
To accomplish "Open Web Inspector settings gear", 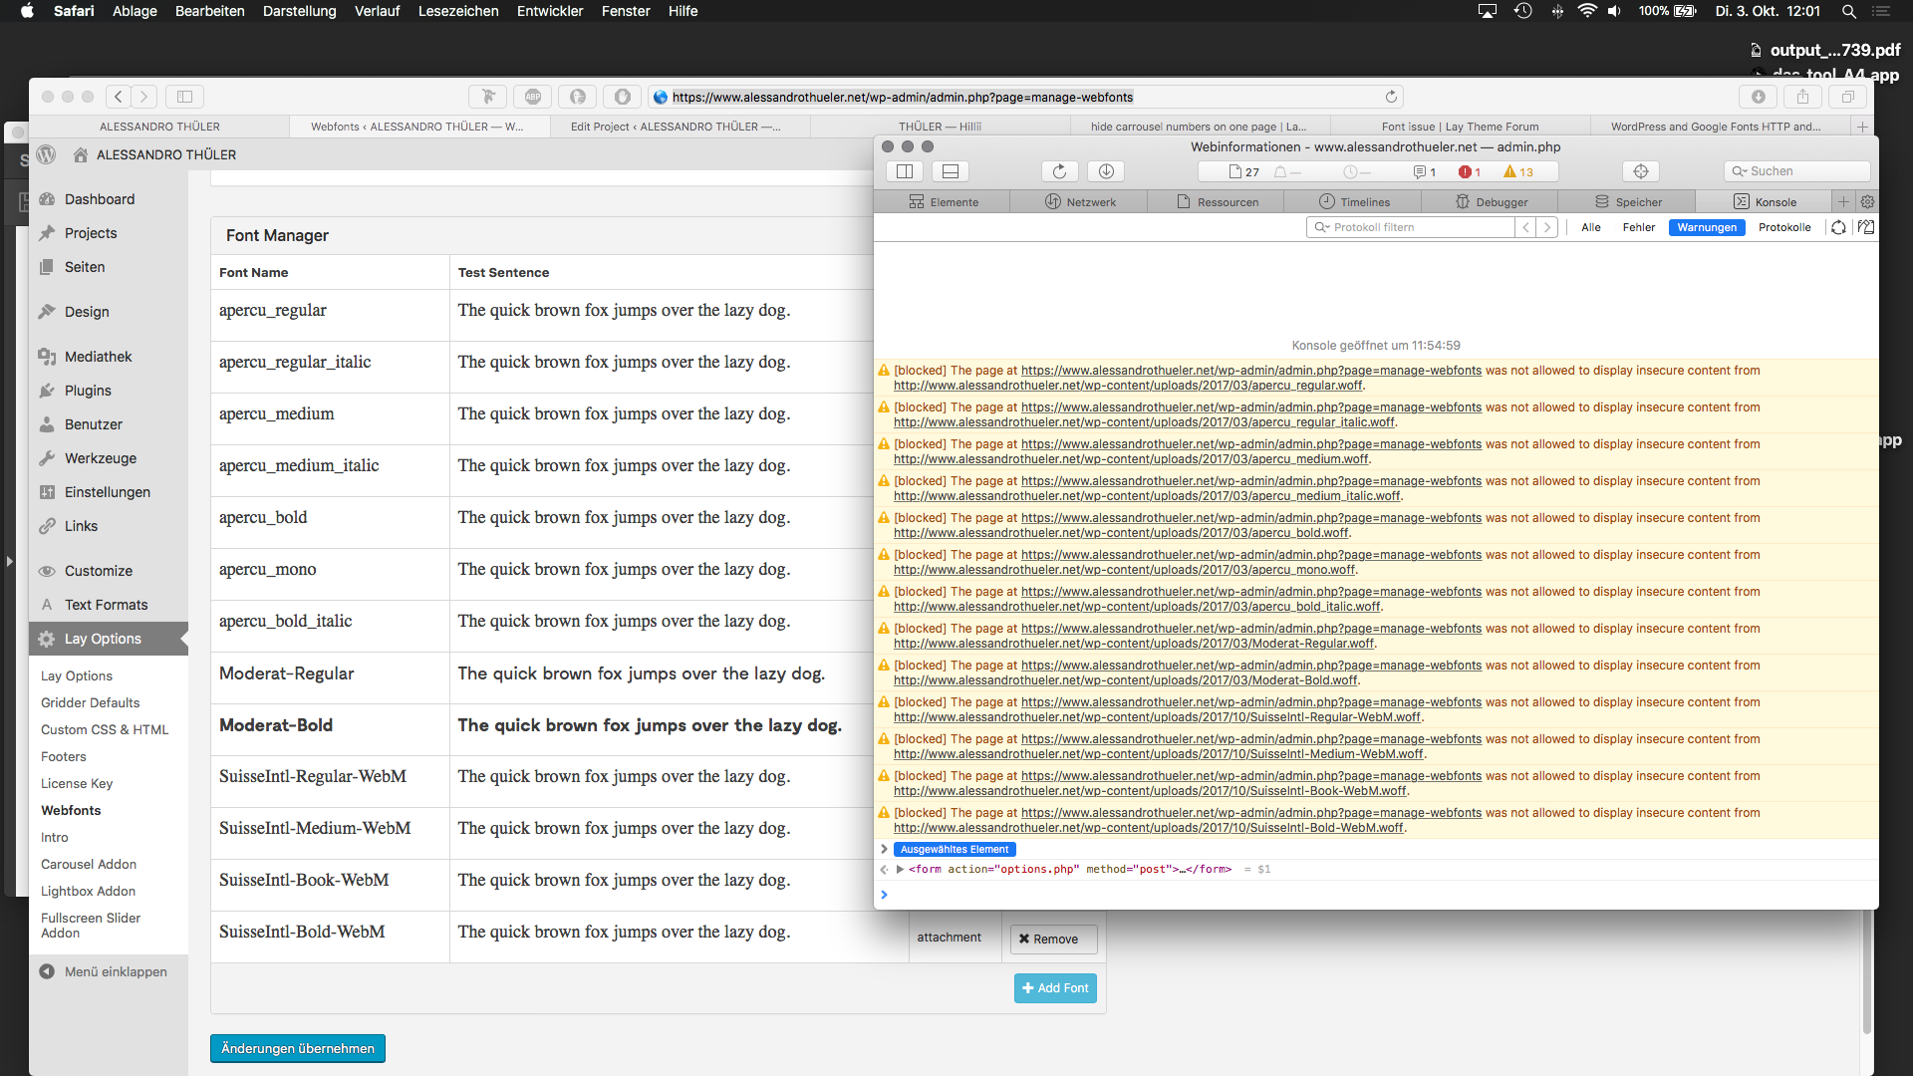I will coord(1867,201).
